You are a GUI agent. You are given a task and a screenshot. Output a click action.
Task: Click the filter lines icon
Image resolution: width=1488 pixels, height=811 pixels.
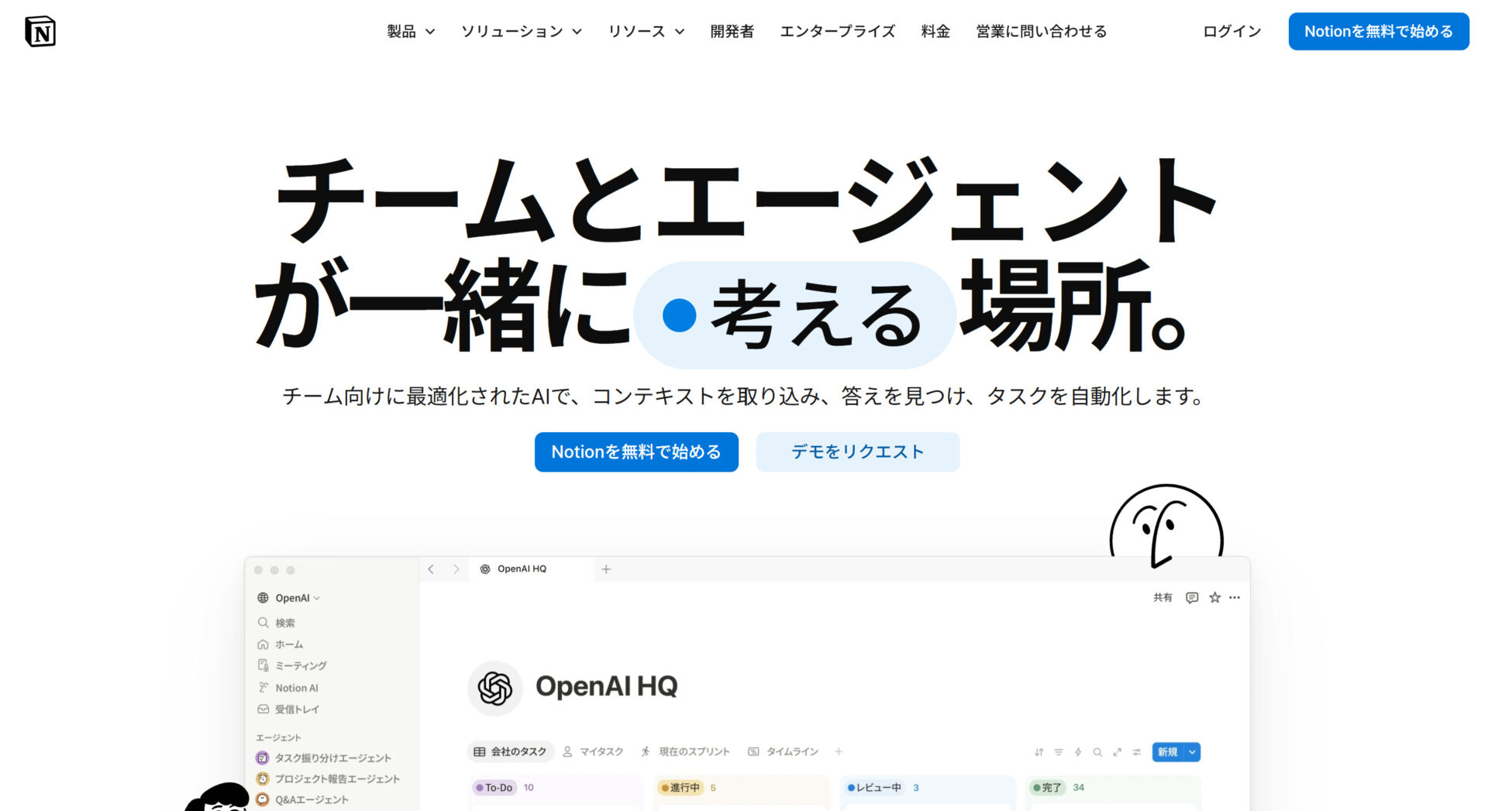[x=1059, y=752]
